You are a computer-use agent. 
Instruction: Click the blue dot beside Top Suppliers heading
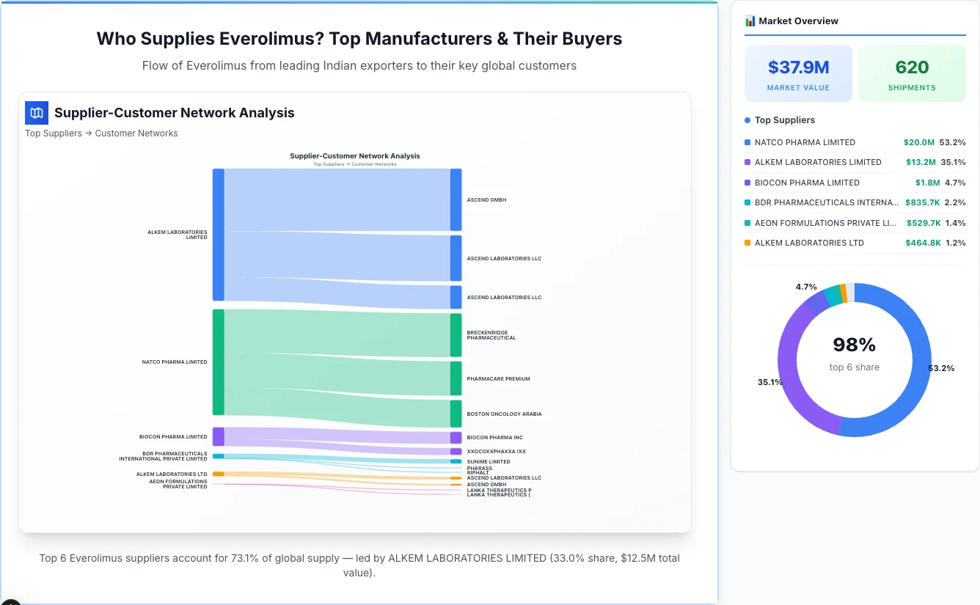click(746, 120)
